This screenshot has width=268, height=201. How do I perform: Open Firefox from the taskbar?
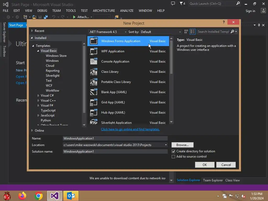point(22,196)
